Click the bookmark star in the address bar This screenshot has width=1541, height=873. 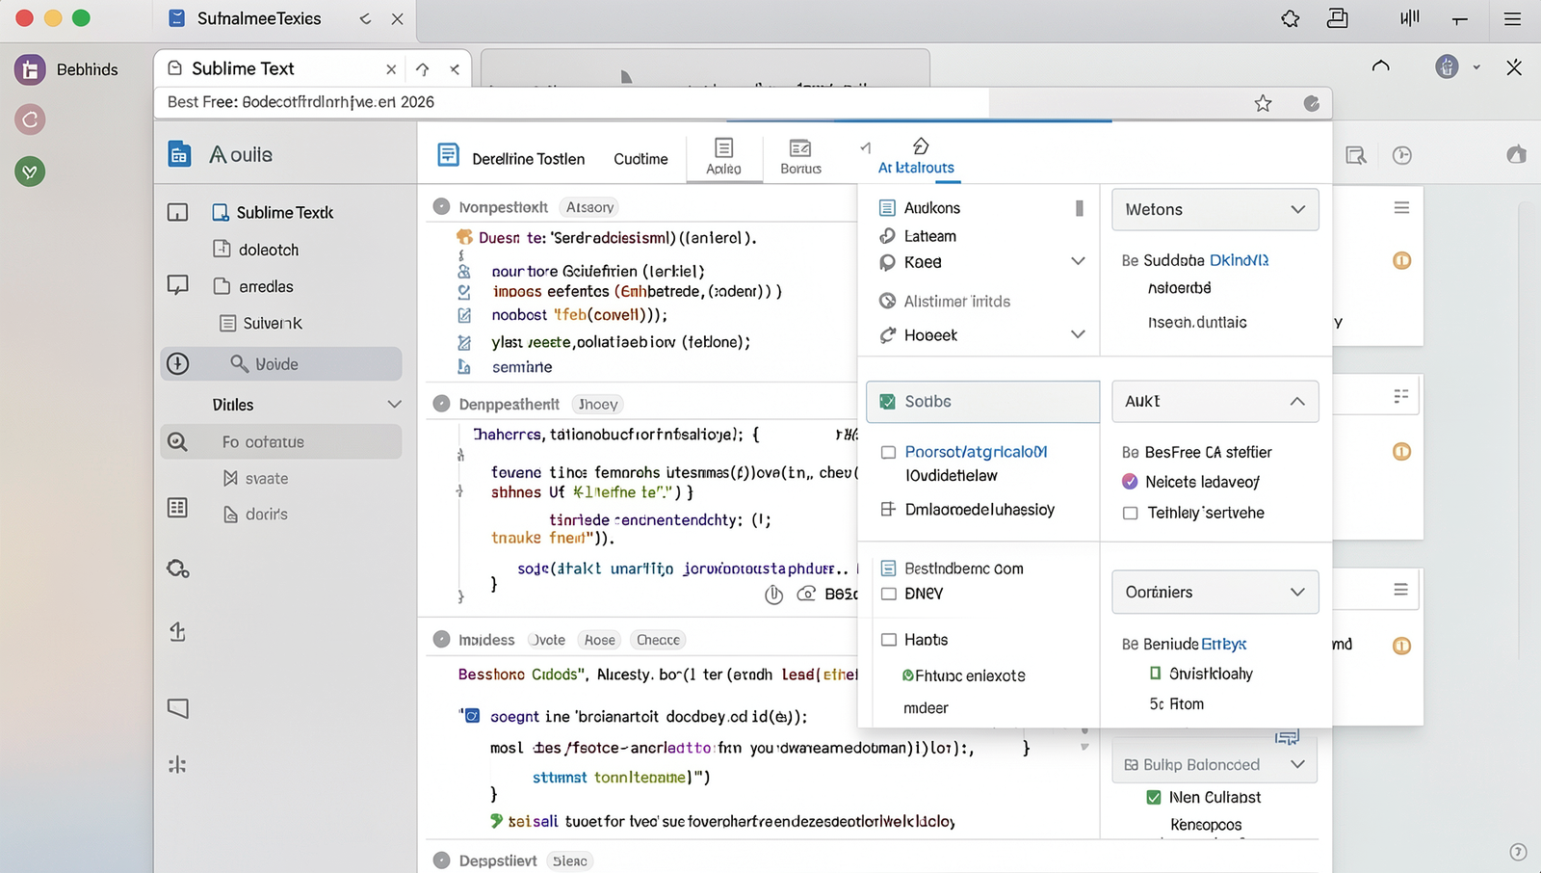point(1264,103)
